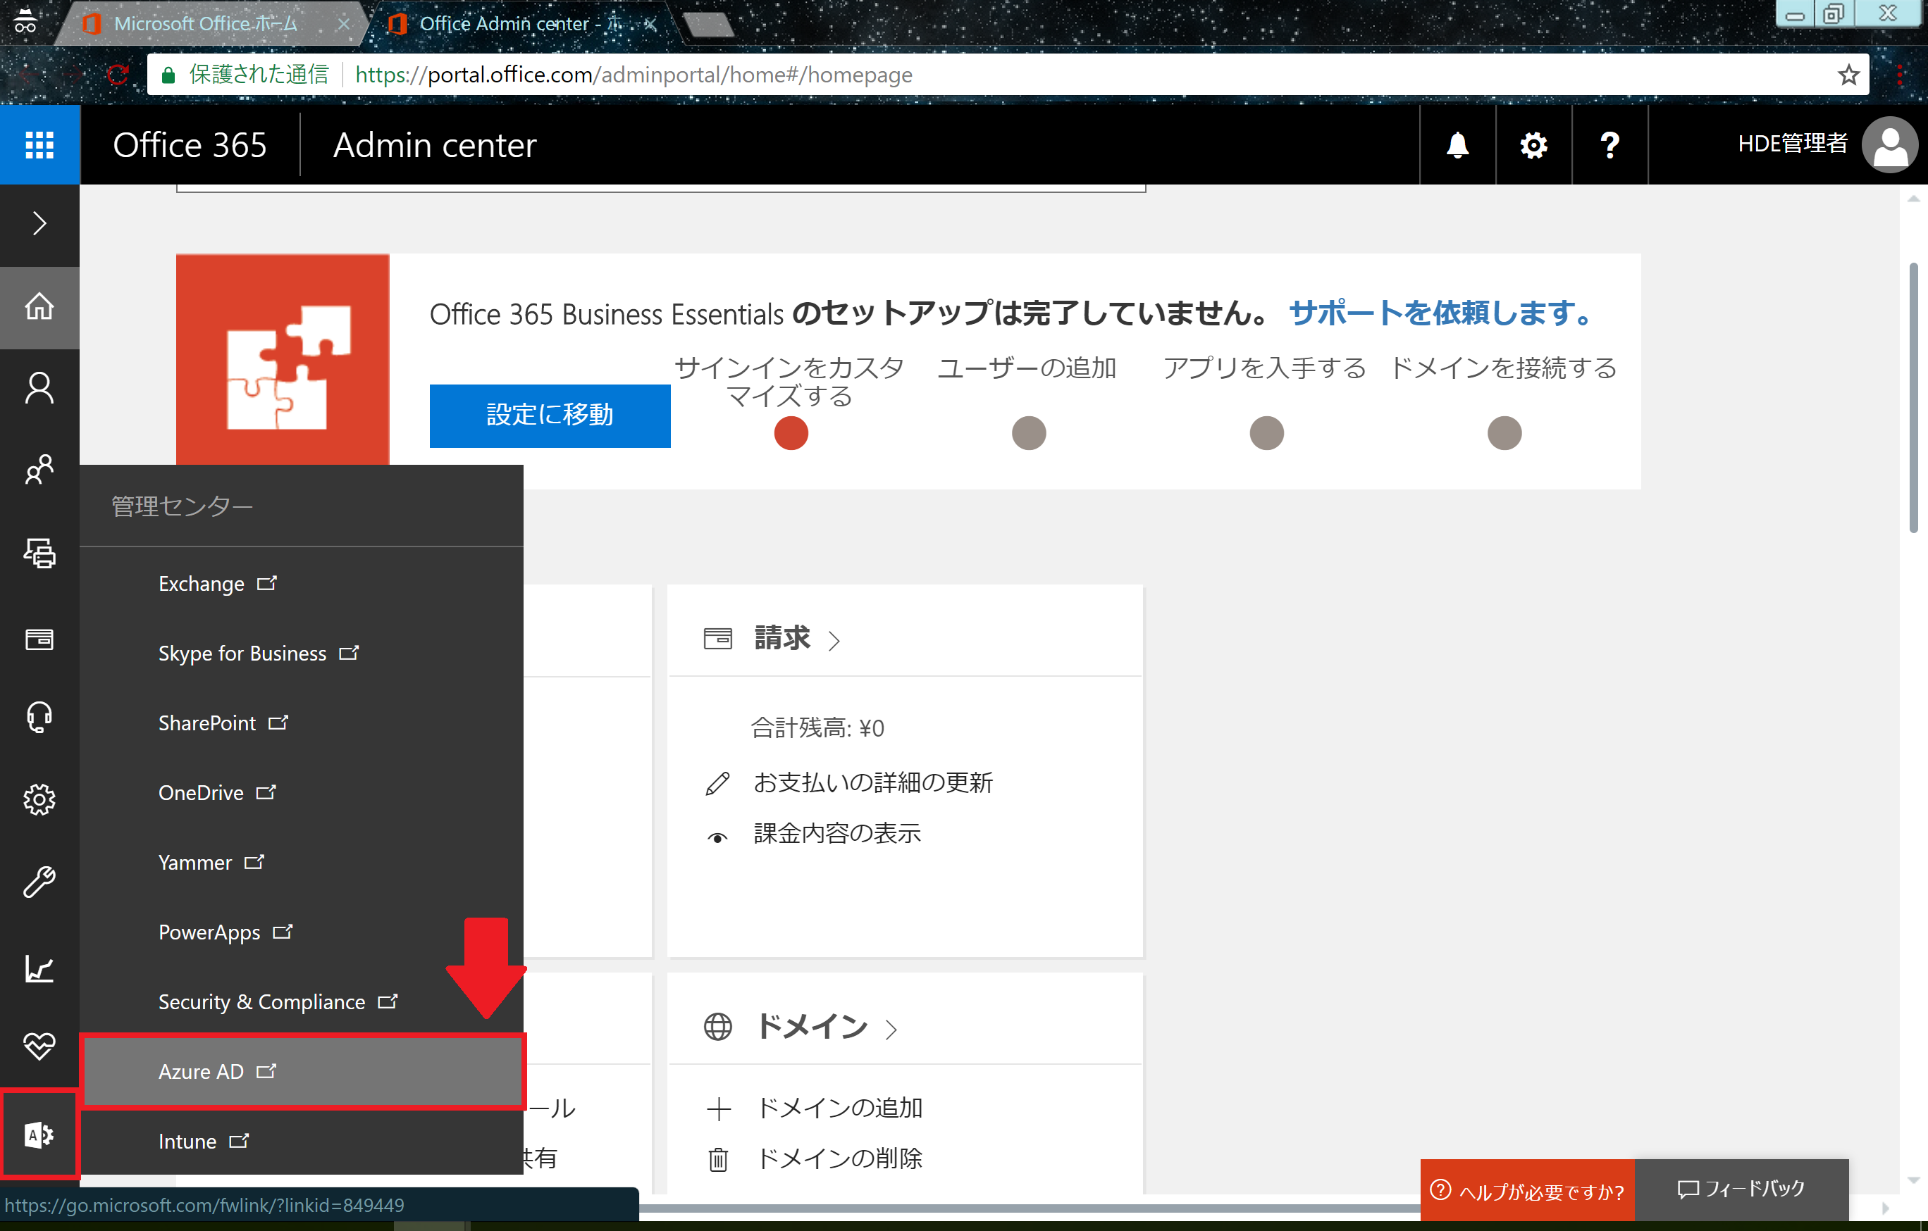Click 課金内容の表示 link
1928x1231 pixels.
(837, 833)
